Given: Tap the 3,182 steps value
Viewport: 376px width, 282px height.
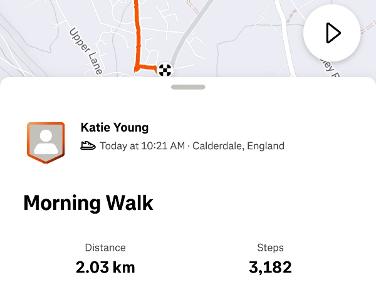Looking at the screenshot, I should pos(270,268).
